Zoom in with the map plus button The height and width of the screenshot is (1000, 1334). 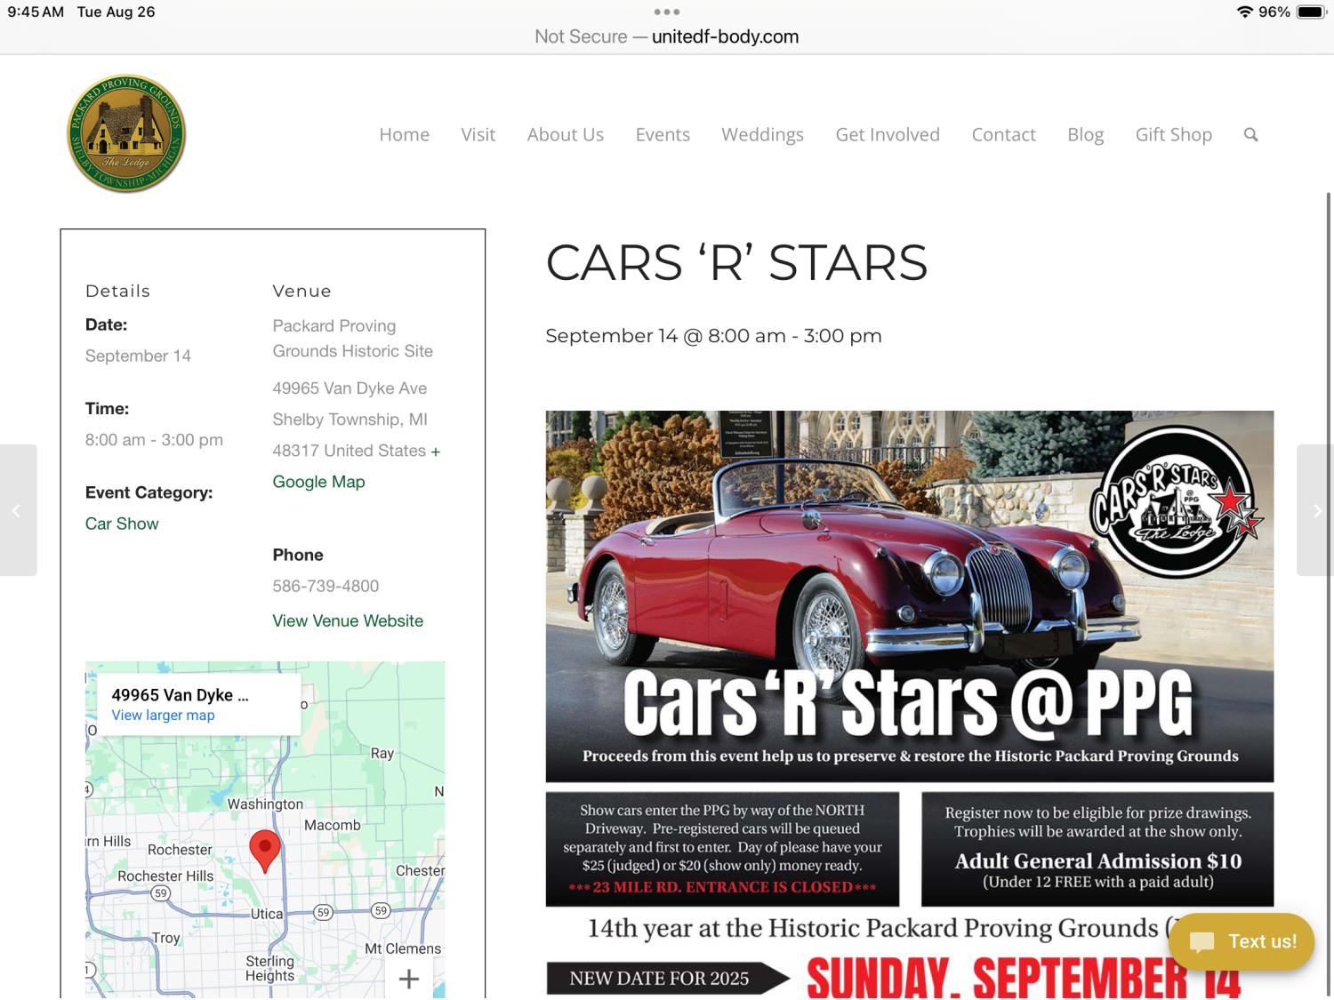coord(409,979)
